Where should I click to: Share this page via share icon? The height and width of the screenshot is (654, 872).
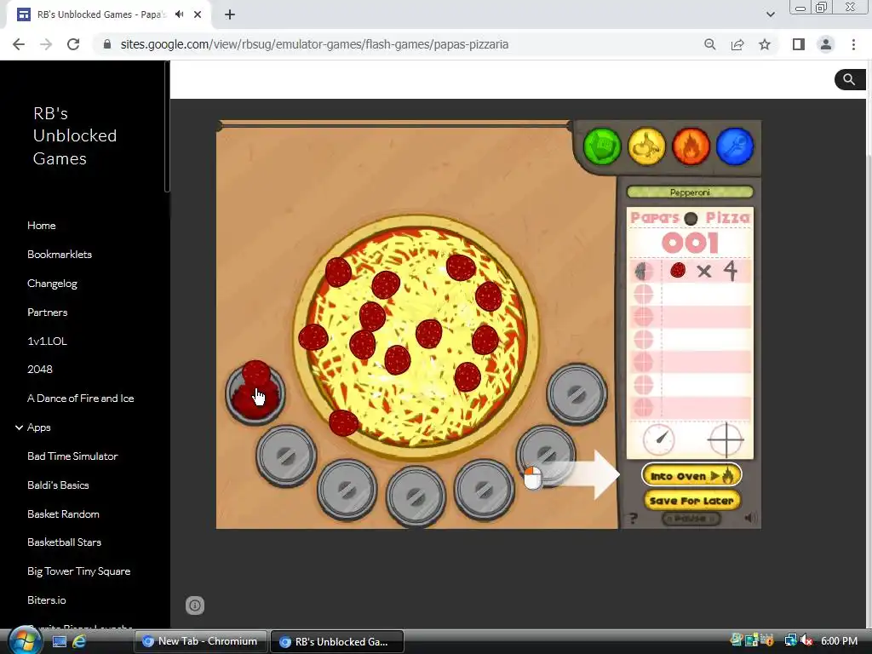coord(737,44)
